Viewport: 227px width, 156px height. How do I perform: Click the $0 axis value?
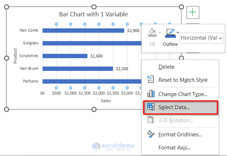42,93
